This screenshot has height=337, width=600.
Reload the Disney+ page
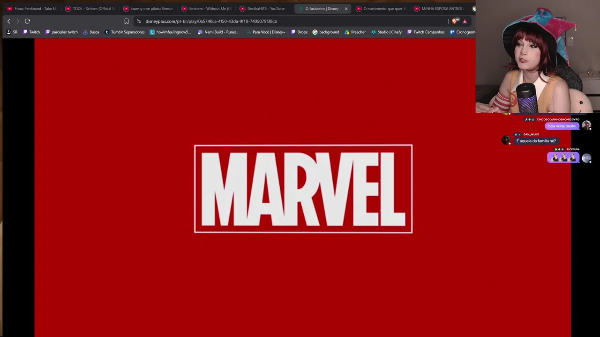point(28,21)
